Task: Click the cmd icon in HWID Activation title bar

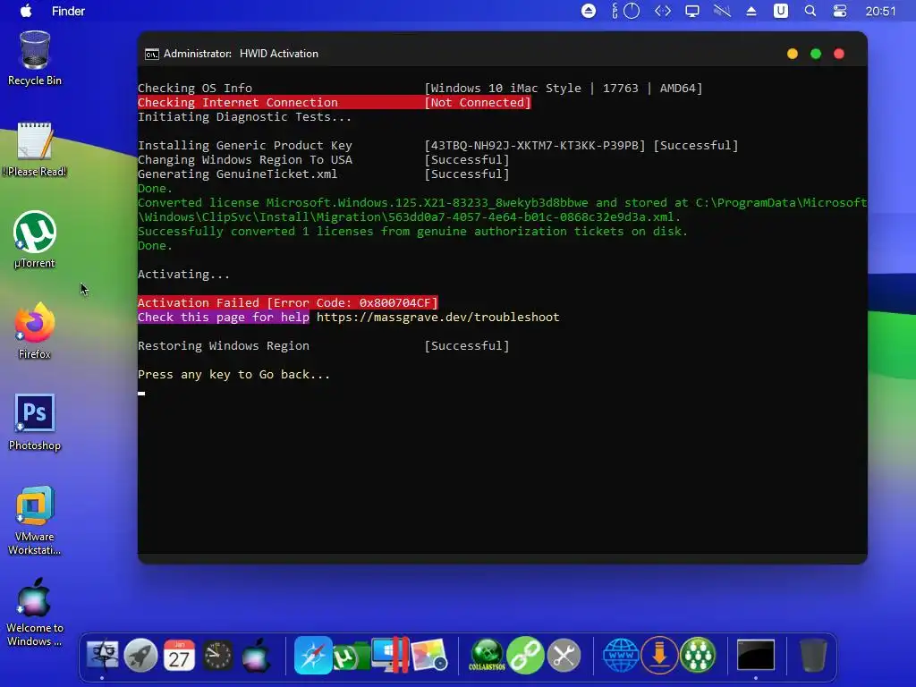Action: click(x=152, y=55)
